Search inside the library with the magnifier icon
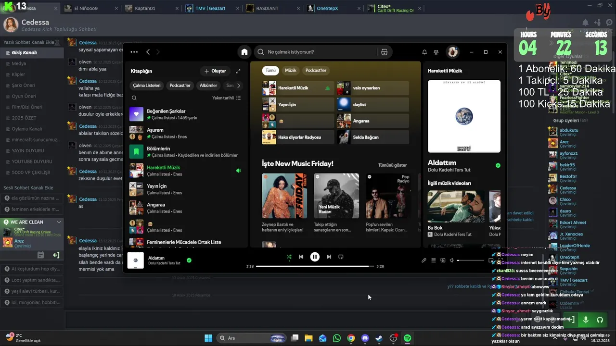This screenshot has height=346, width=616. pyautogui.click(x=134, y=98)
